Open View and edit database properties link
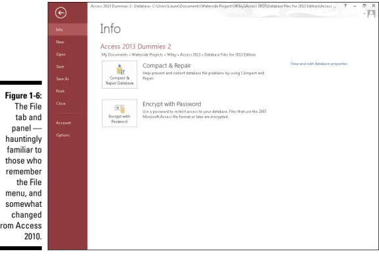This screenshot has height=258, width=379. [x=319, y=64]
